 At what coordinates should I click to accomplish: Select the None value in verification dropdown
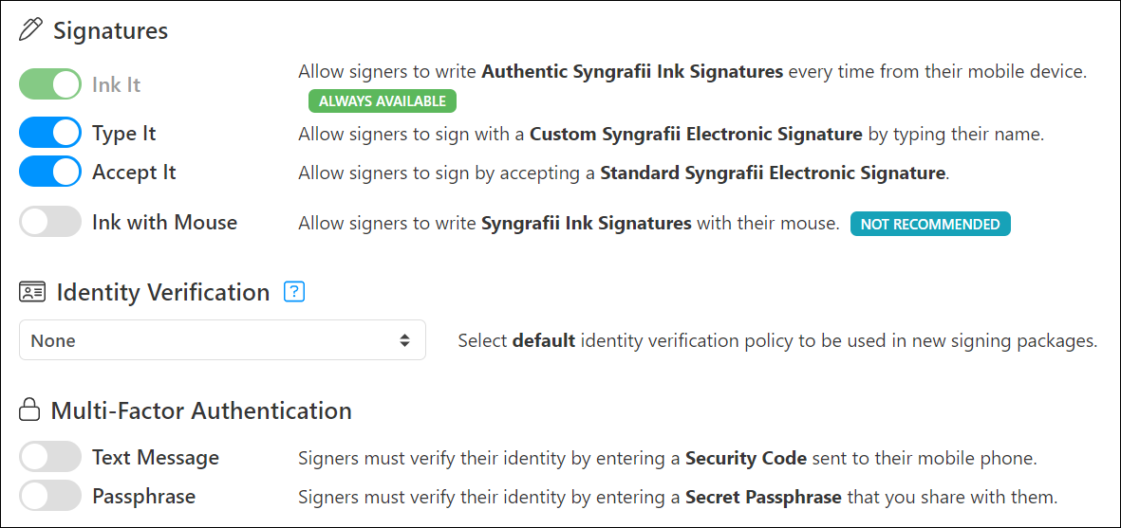(x=53, y=341)
